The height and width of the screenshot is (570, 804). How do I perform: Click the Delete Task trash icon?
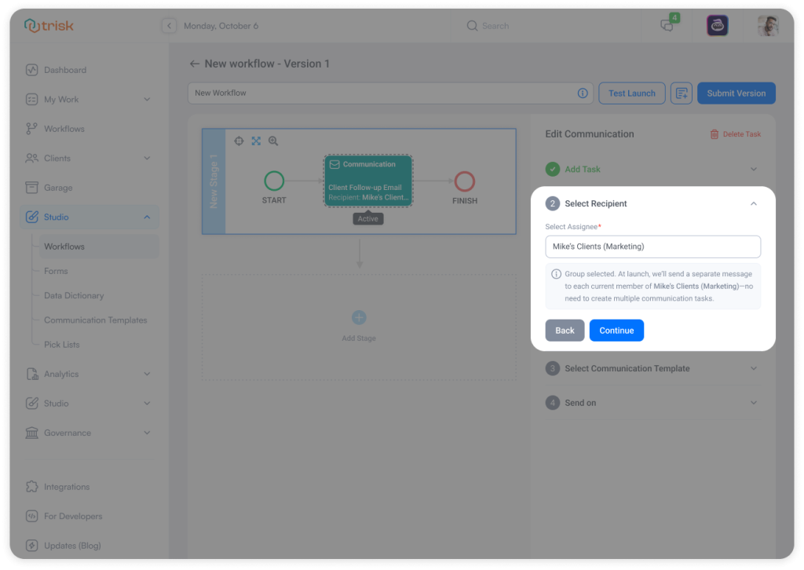pos(714,133)
